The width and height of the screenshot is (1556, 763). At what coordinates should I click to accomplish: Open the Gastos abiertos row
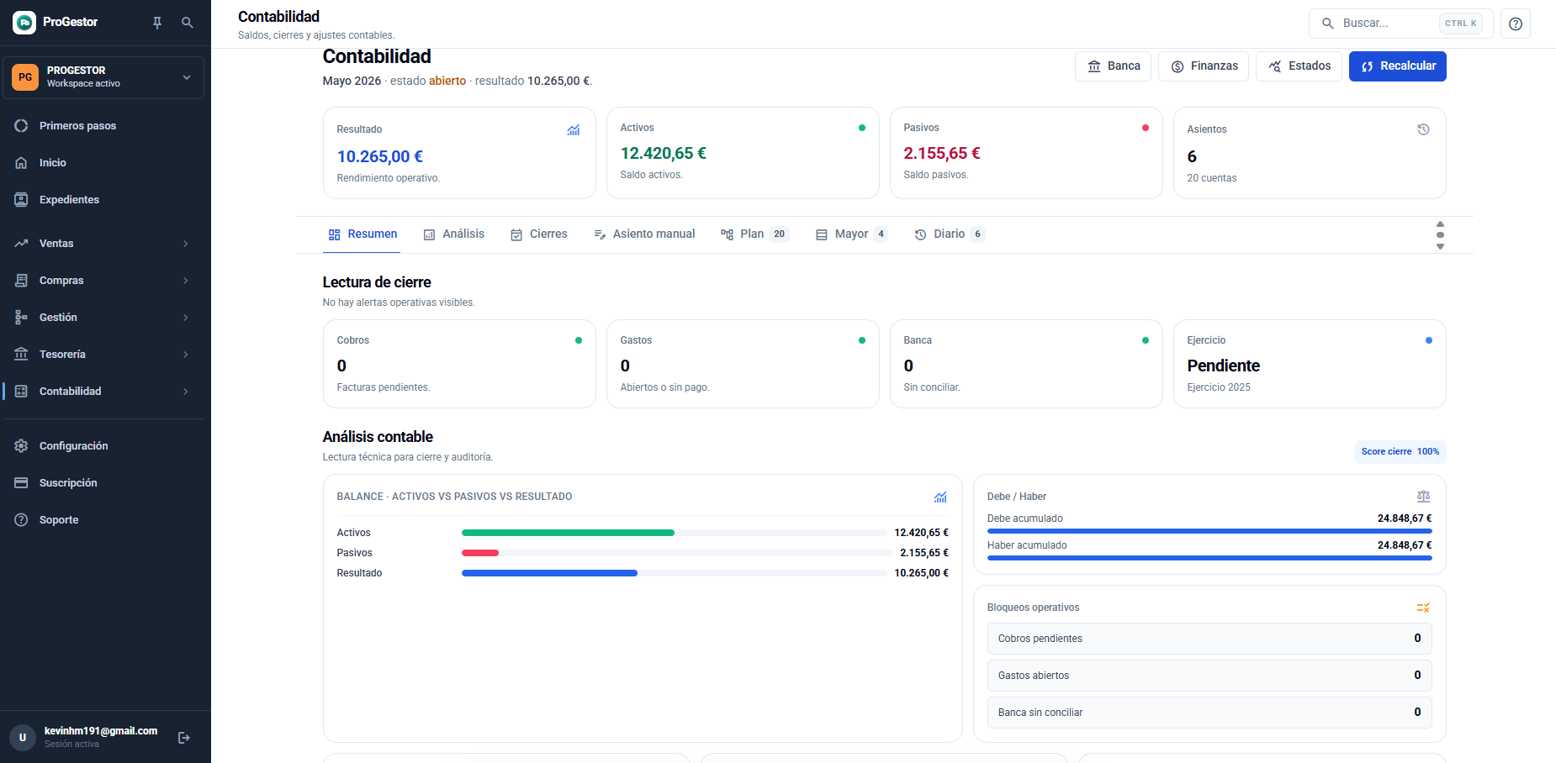coord(1209,676)
